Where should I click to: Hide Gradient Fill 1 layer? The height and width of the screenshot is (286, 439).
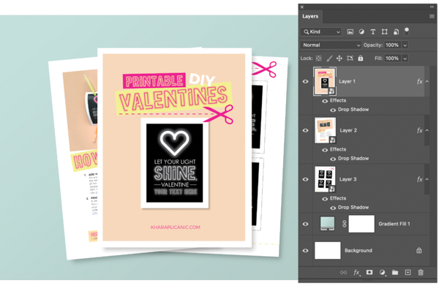coord(305,224)
